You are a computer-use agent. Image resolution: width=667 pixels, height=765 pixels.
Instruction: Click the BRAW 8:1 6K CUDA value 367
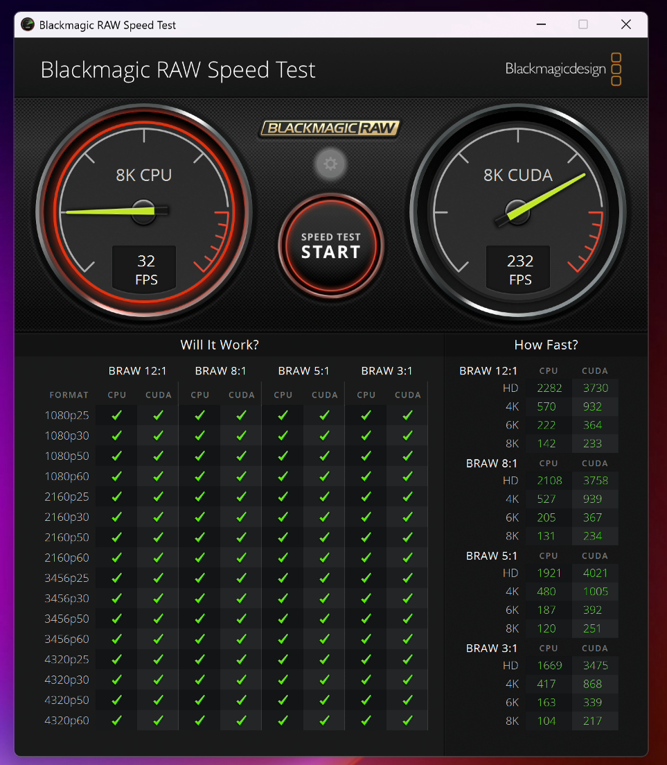pyautogui.click(x=592, y=517)
